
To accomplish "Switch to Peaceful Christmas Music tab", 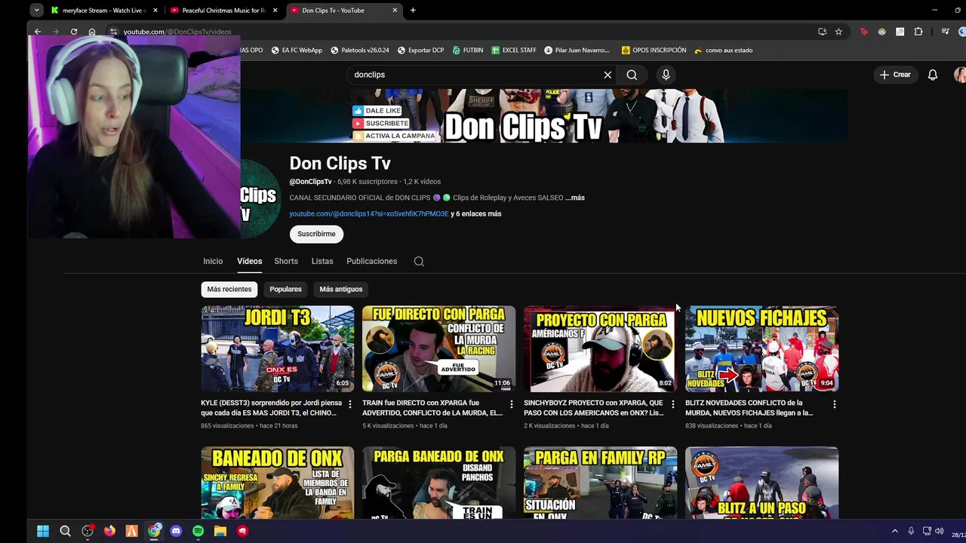I will pyautogui.click(x=224, y=11).
